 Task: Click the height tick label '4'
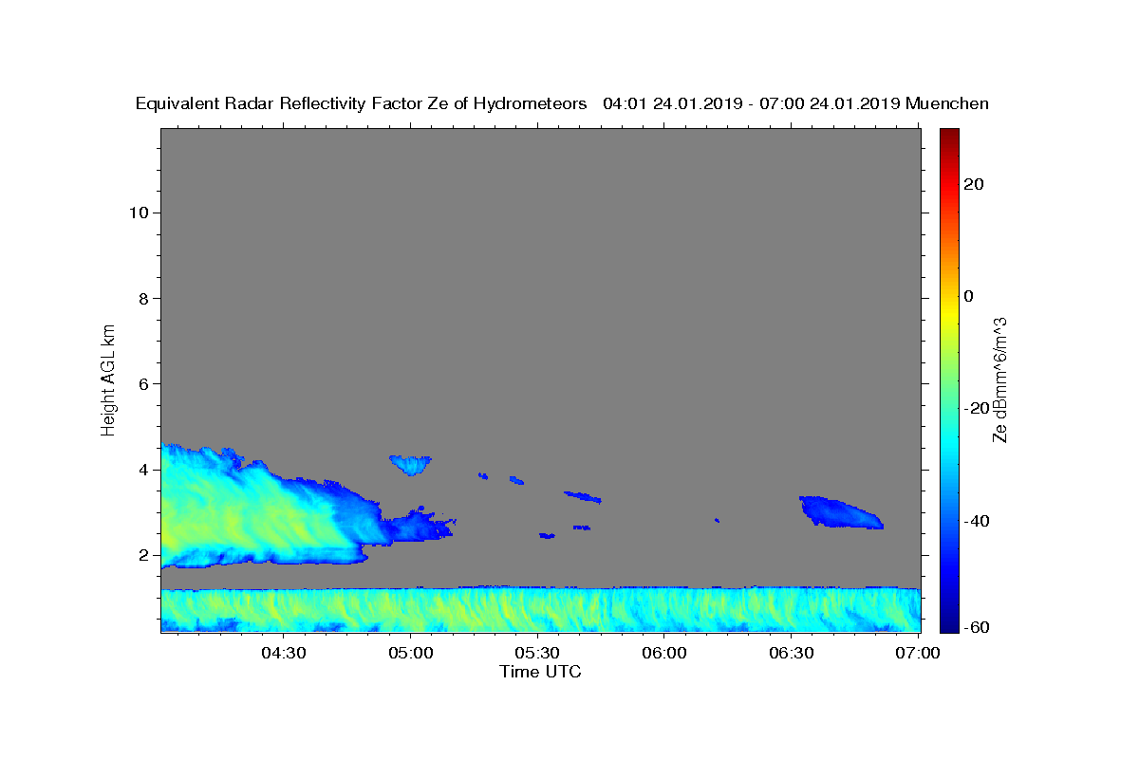click(142, 470)
